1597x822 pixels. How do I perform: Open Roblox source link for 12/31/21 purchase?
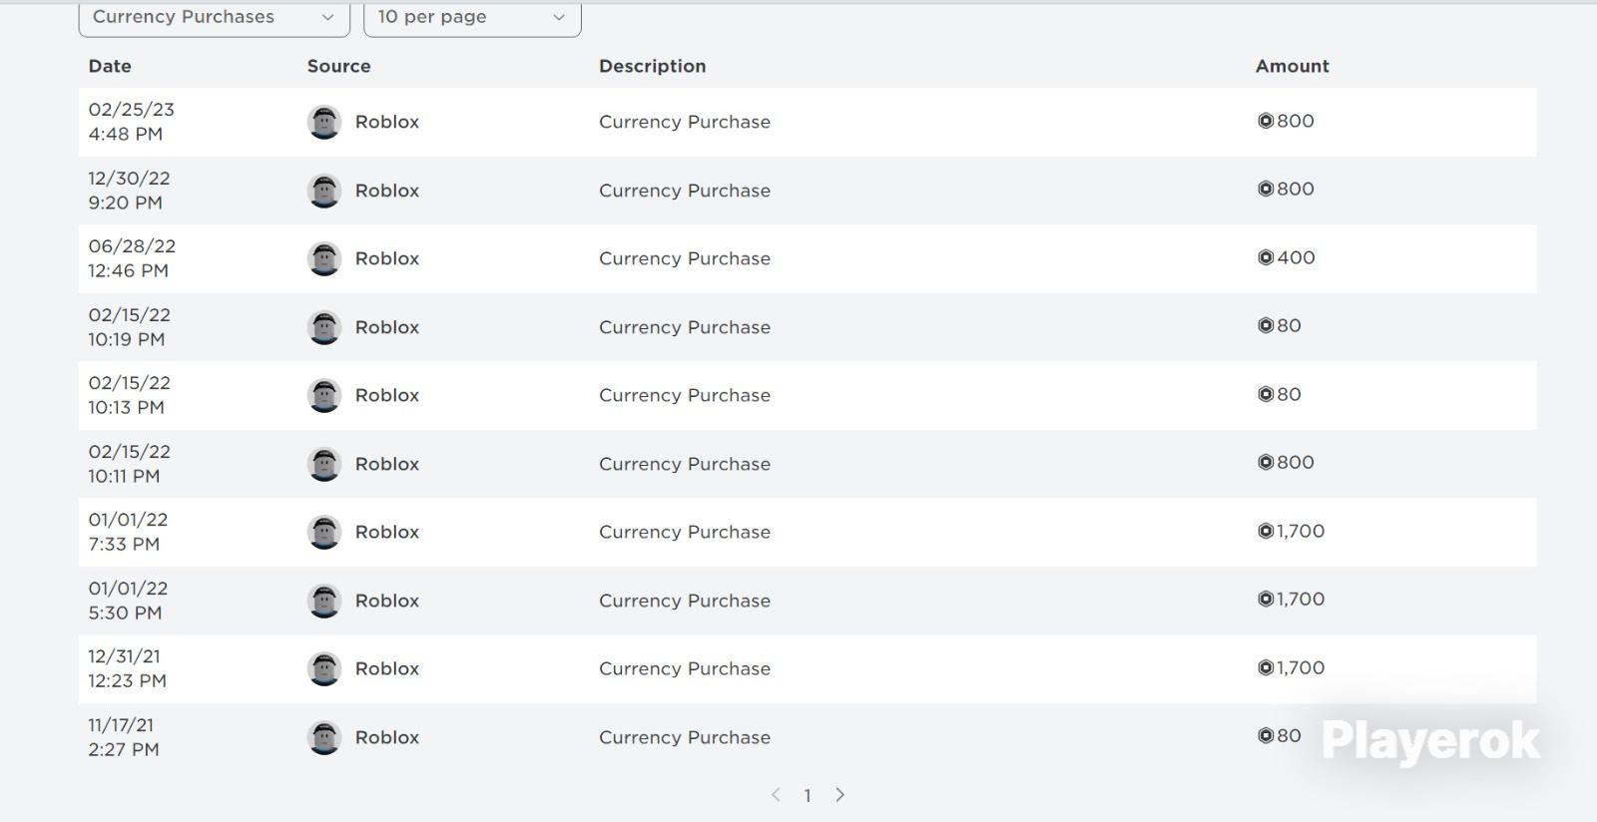click(387, 668)
